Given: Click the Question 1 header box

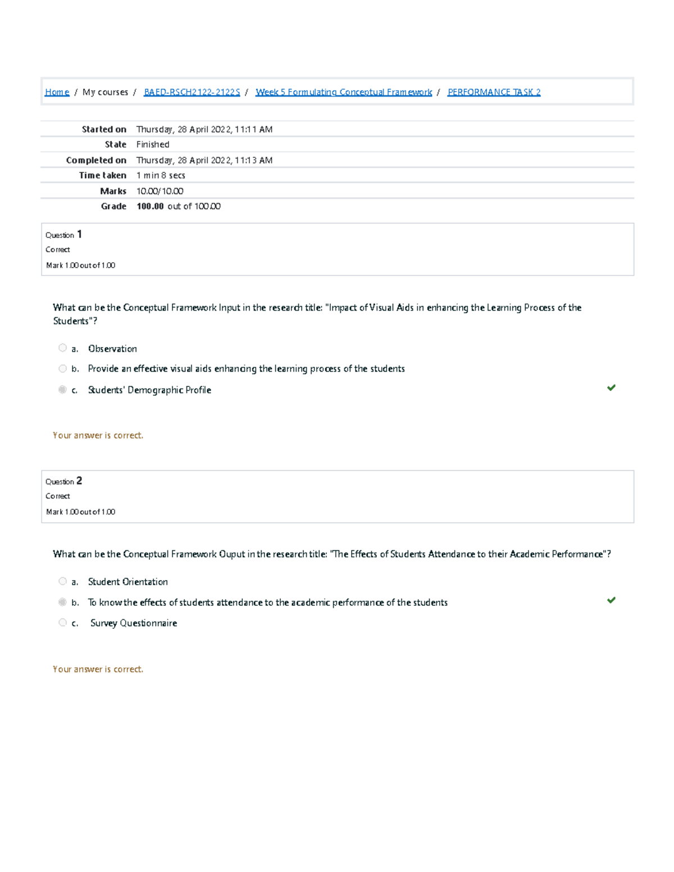Looking at the screenshot, I should coord(337,249).
